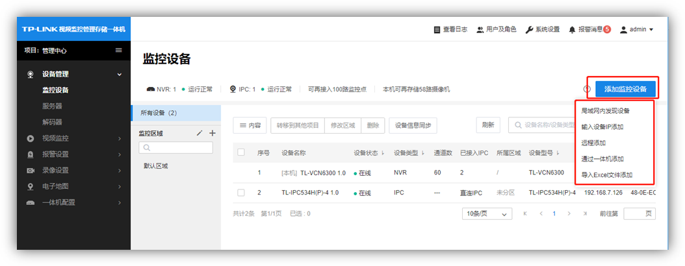685x266 pixels.
Task: Click the 删除 button
Action: (373, 125)
